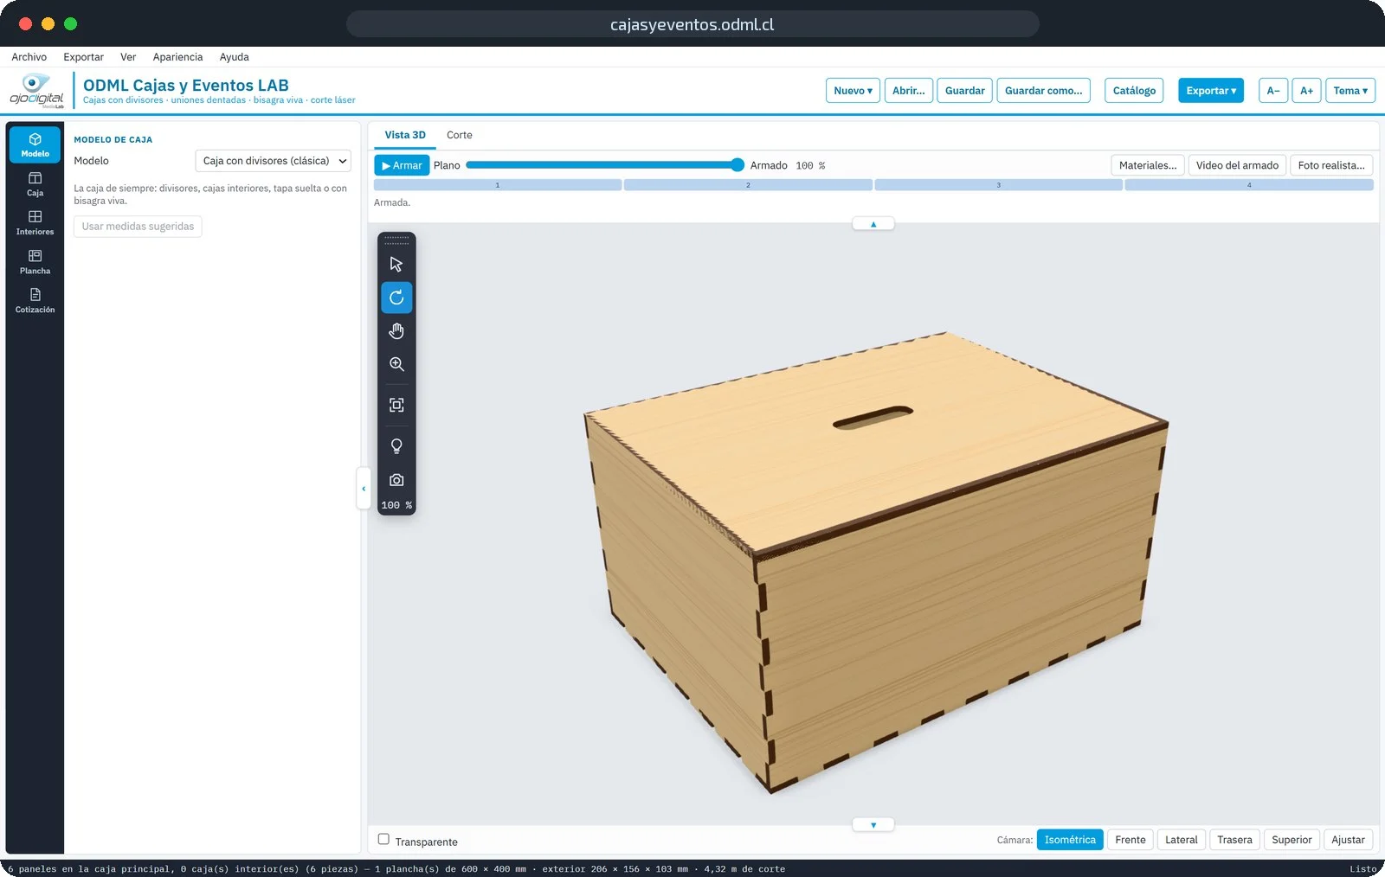
Task: Click the browser address bar cajasyeventos.odml.cl
Action: [x=692, y=24]
